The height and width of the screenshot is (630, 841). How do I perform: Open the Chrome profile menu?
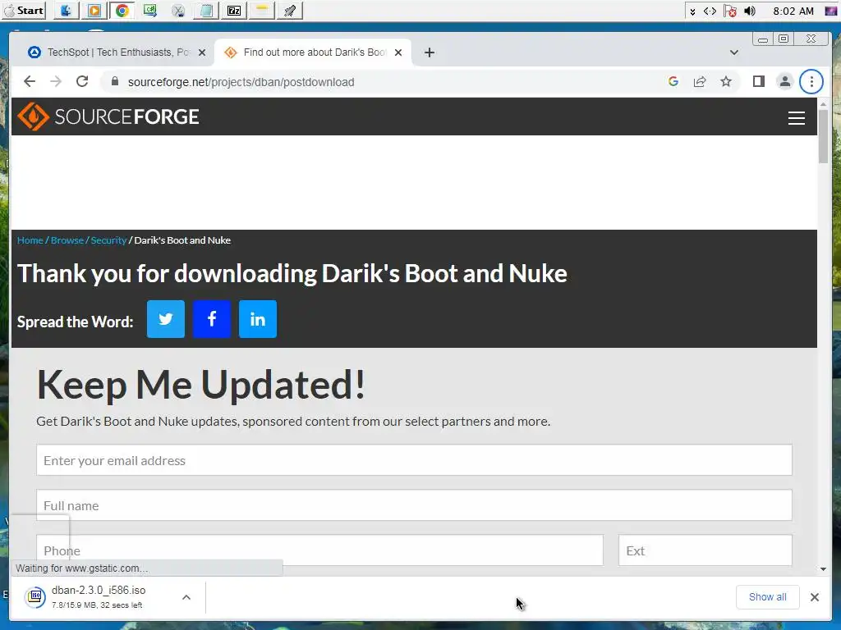[784, 81]
